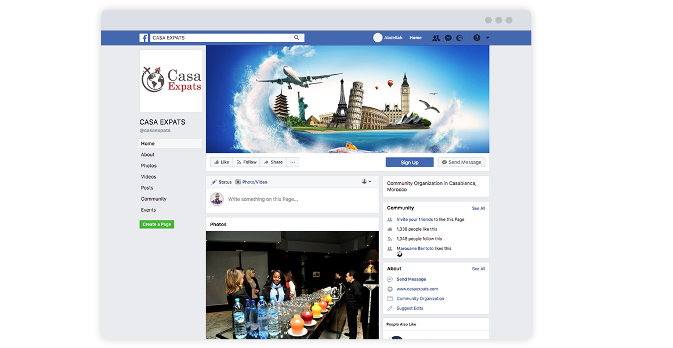Open the post-as identity dropdown
Image resolution: width=673 pixels, height=348 pixels.
(367, 182)
